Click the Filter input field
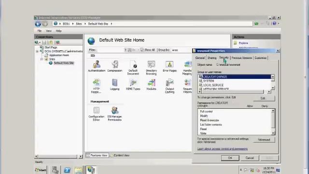This screenshot has height=174, width=309. pos(111,50)
